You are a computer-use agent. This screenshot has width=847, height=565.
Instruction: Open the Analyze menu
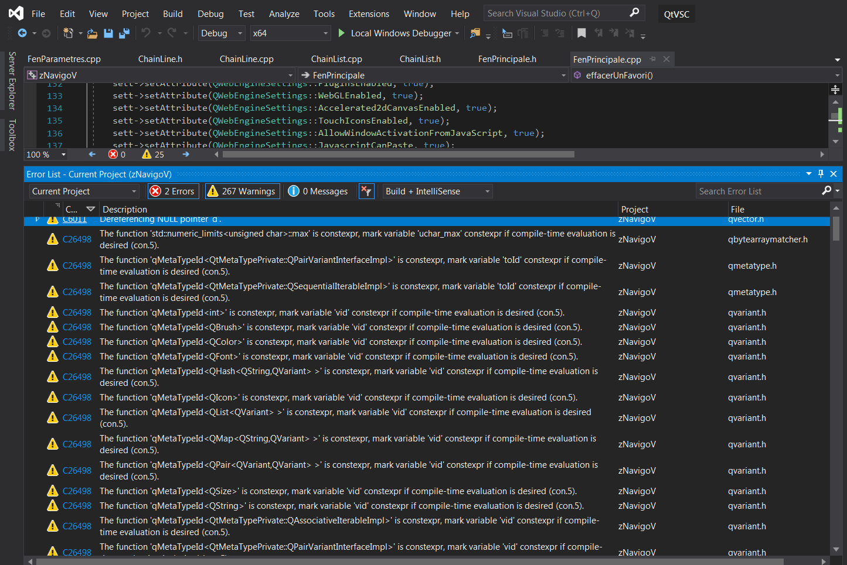pyautogui.click(x=284, y=13)
